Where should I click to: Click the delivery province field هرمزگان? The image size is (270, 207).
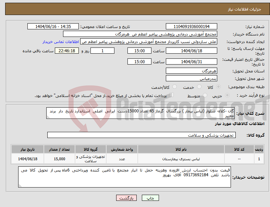point(191,71)
